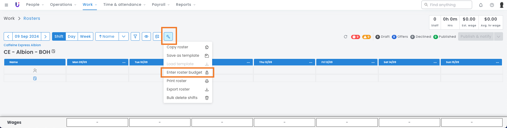Click the notifications bell icon
This screenshot has width=507, height=128.
pos(481,5)
